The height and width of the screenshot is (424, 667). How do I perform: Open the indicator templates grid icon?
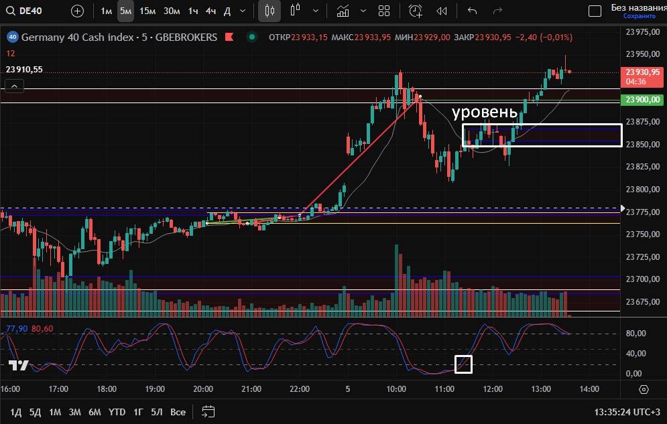pyautogui.click(x=384, y=11)
